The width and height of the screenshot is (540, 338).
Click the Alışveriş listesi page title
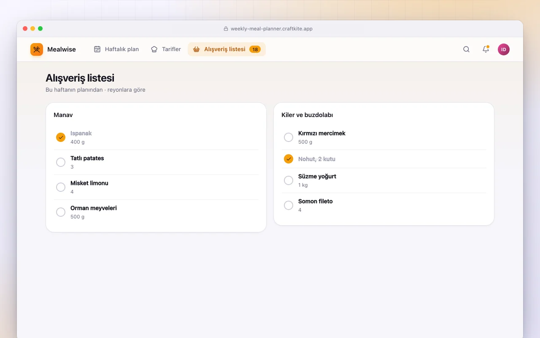coord(80,78)
